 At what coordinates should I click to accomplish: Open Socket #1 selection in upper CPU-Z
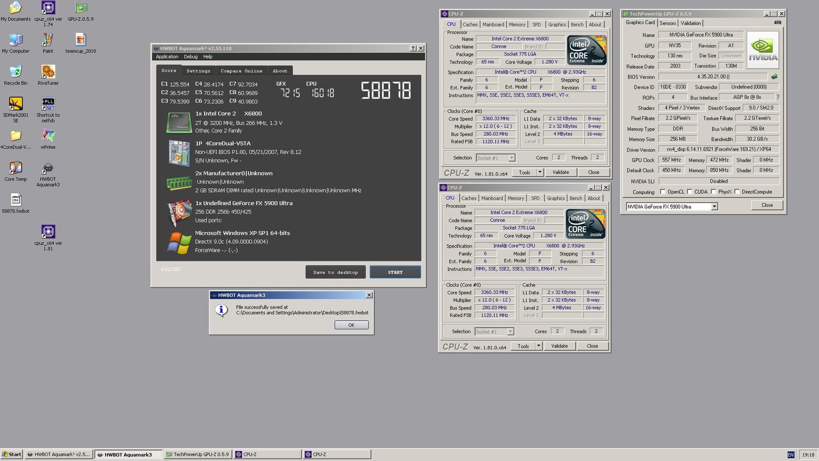(495, 158)
